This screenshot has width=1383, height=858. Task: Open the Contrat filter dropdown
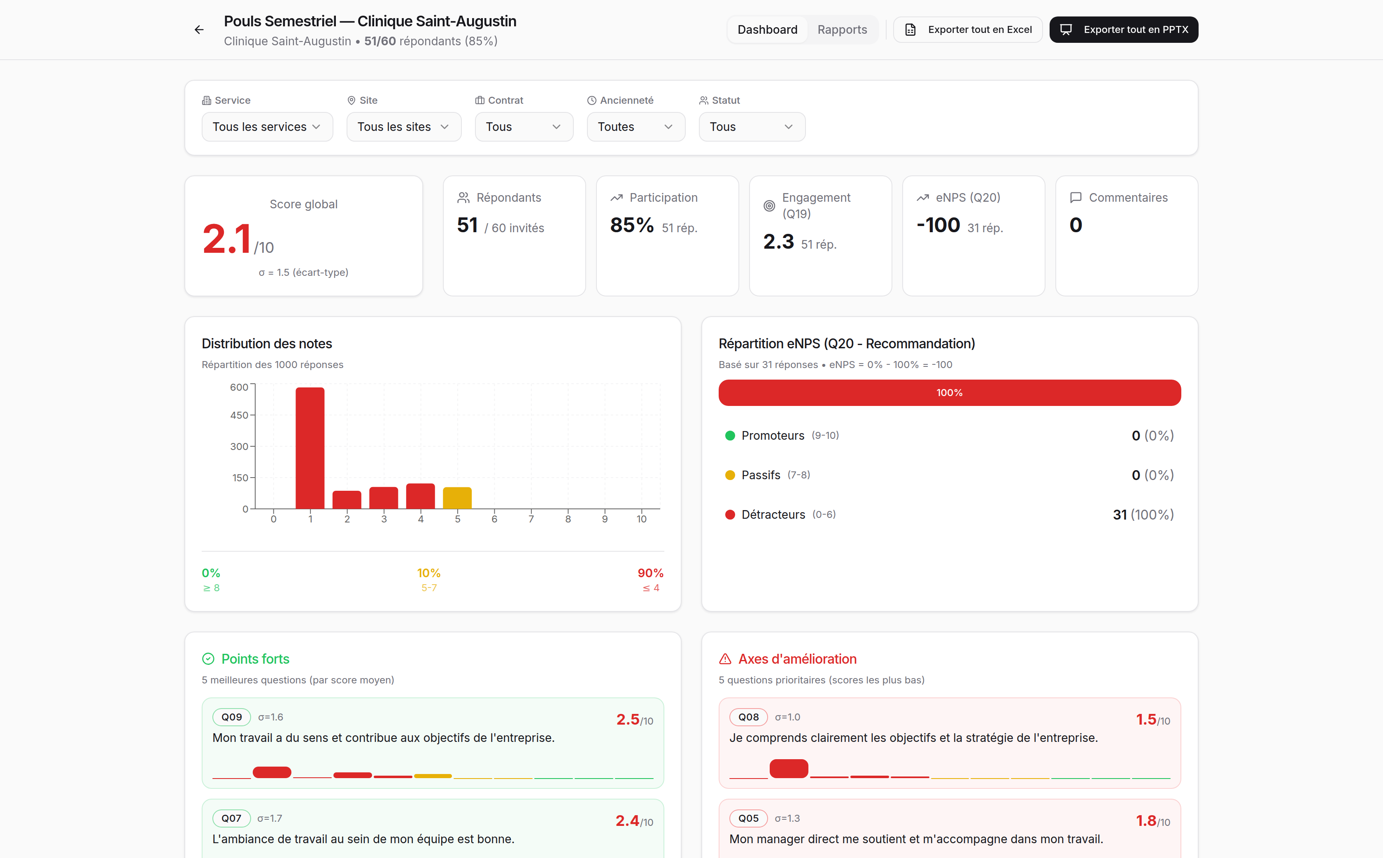[524, 126]
